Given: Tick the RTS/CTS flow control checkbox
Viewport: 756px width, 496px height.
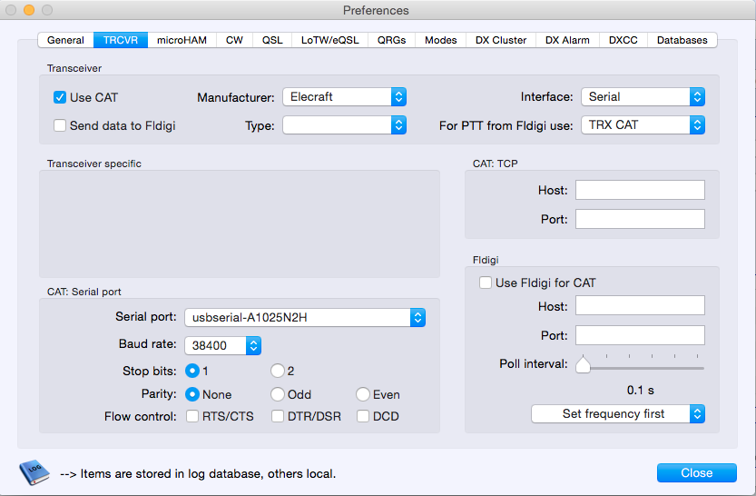Looking at the screenshot, I should point(192,417).
